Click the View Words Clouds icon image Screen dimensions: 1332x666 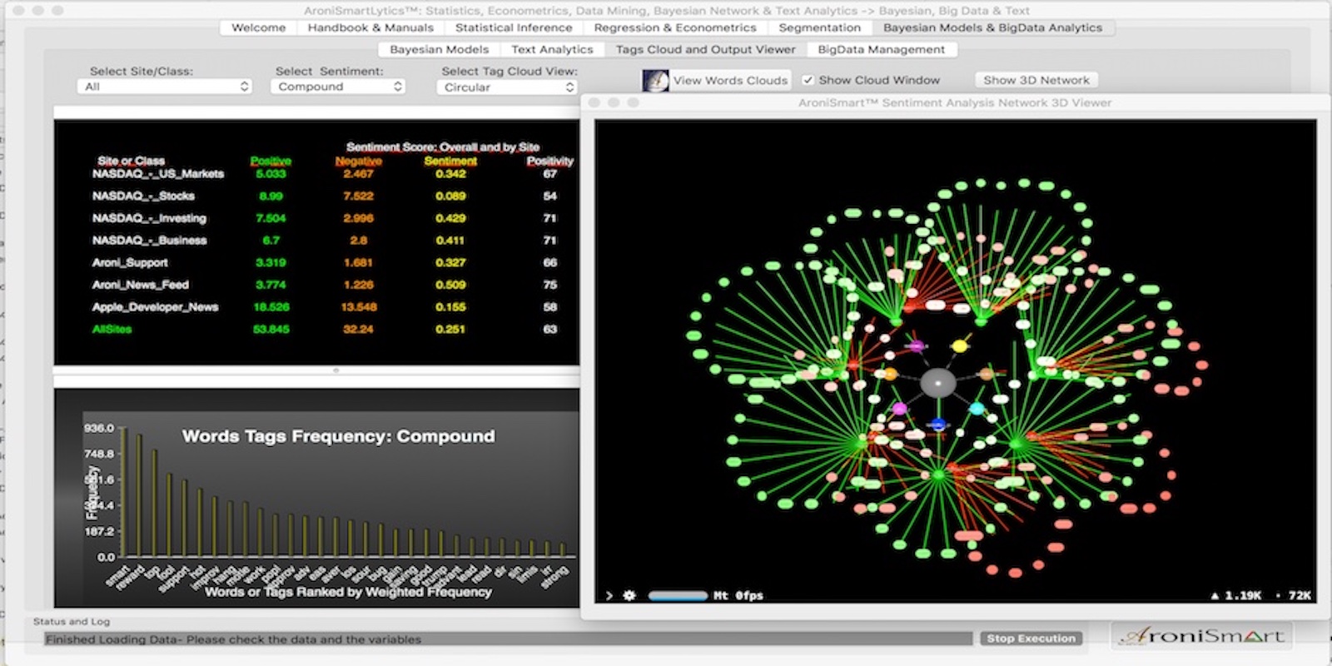coord(655,81)
